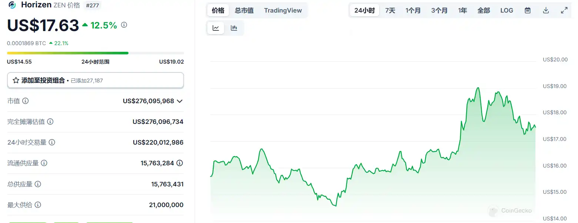Click info icon beside 12.5% change

[x=124, y=25]
